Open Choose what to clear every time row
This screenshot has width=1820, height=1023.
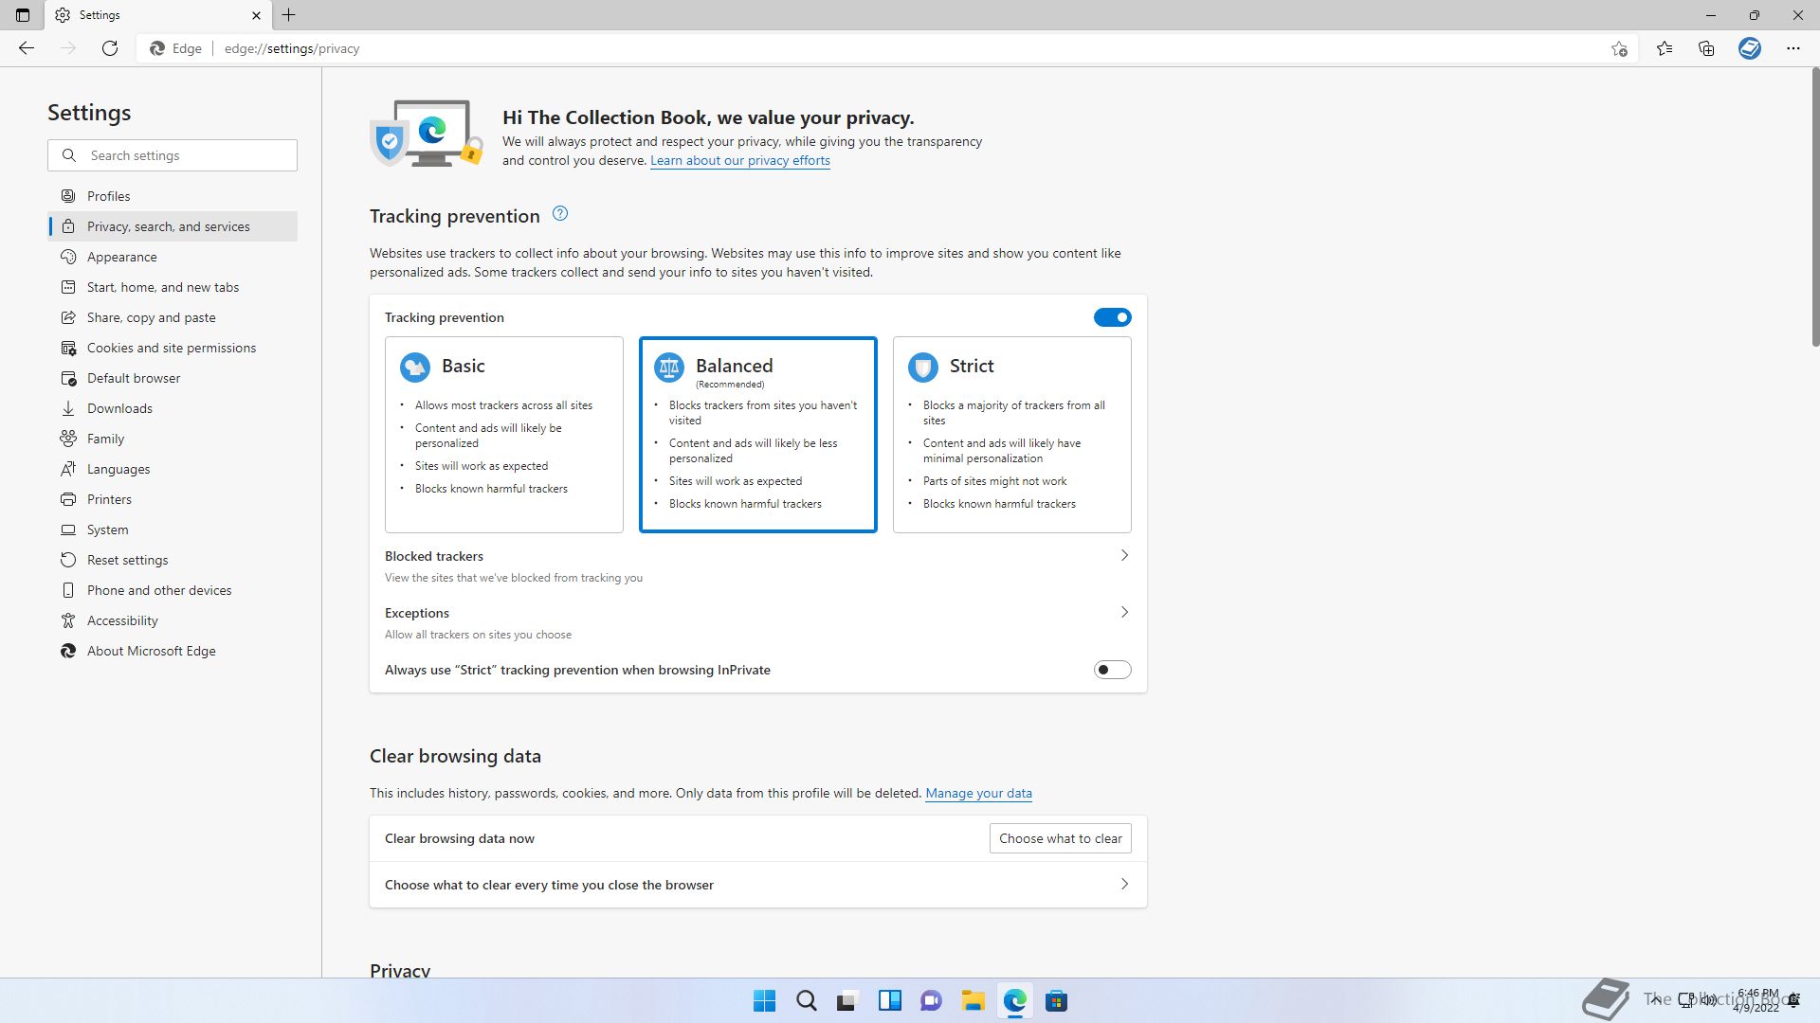pyautogui.click(x=758, y=885)
